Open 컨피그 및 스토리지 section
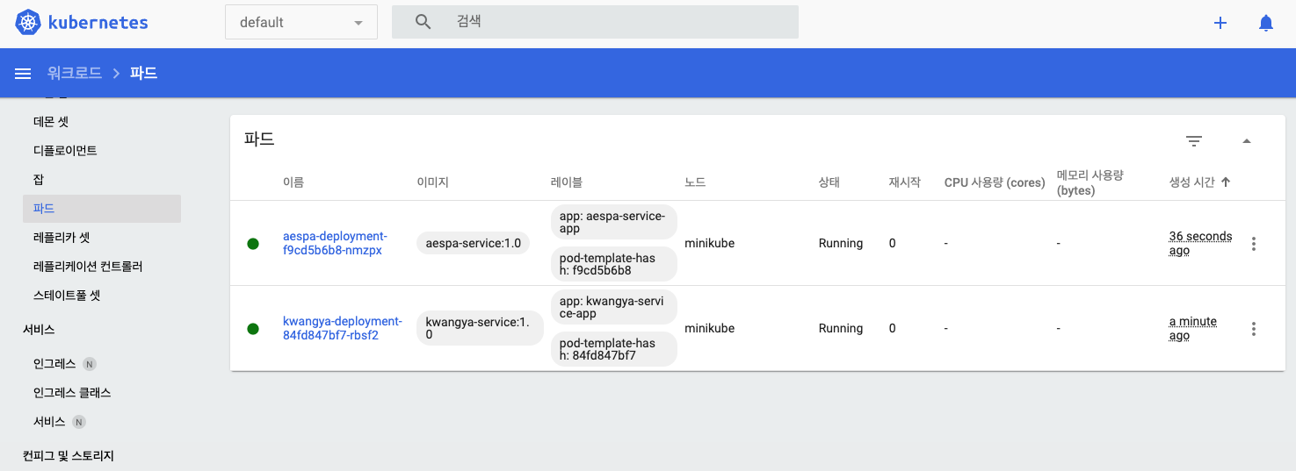The width and height of the screenshot is (1296, 471). tap(69, 456)
